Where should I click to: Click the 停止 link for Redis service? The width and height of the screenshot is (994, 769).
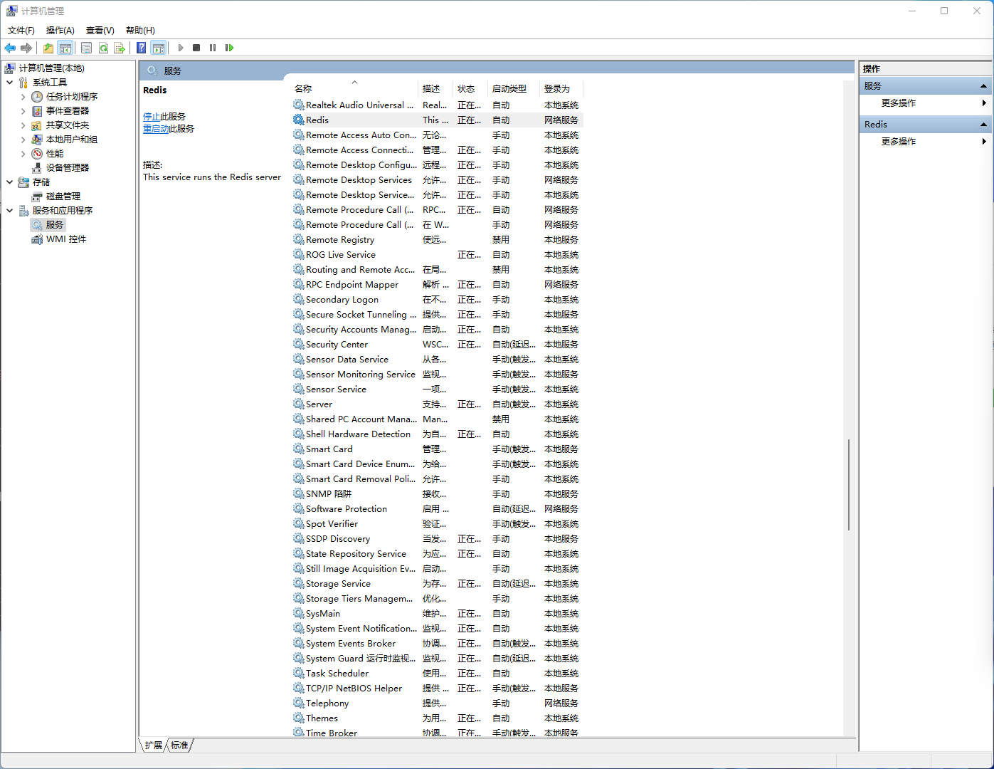pos(152,117)
